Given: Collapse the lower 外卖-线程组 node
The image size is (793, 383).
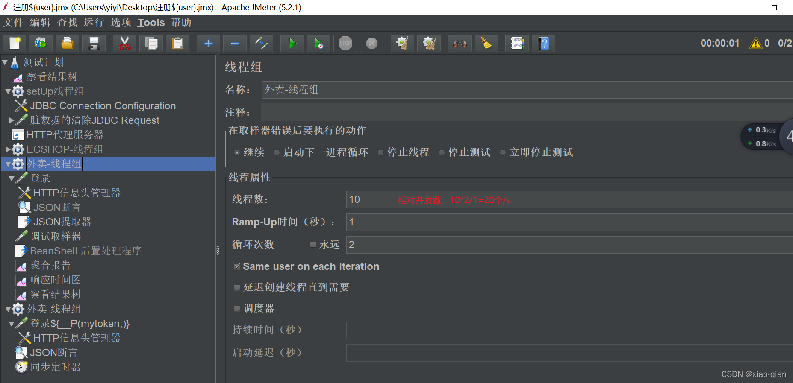Looking at the screenshot, I should click(8, 309).
